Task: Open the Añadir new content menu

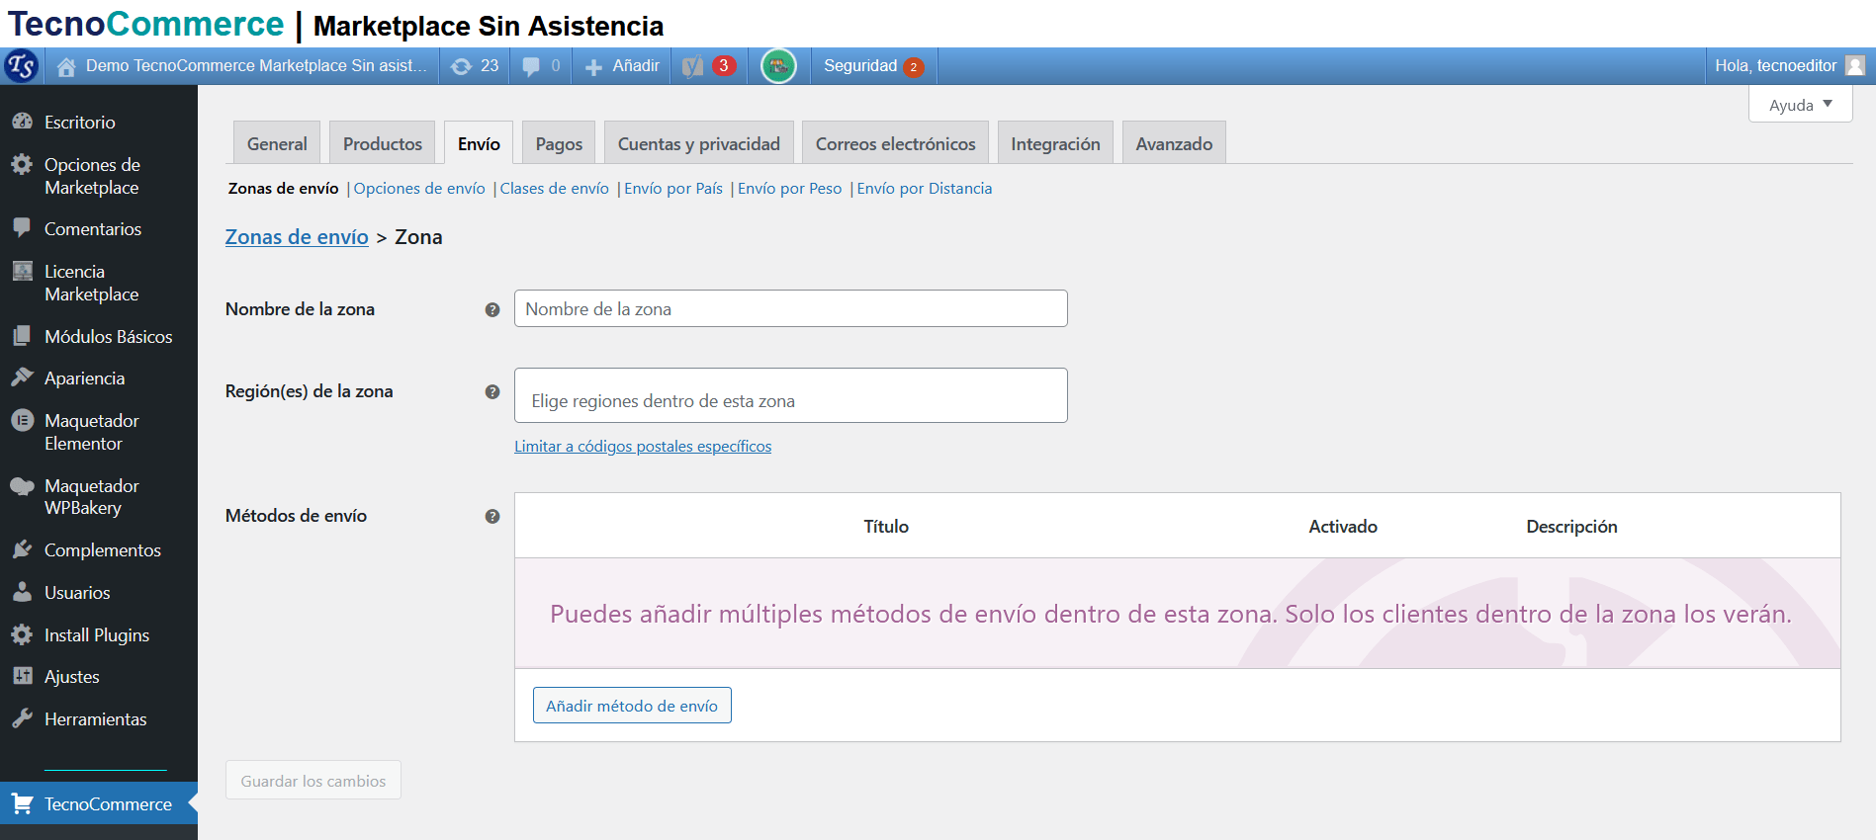Action: coord(621,66)
